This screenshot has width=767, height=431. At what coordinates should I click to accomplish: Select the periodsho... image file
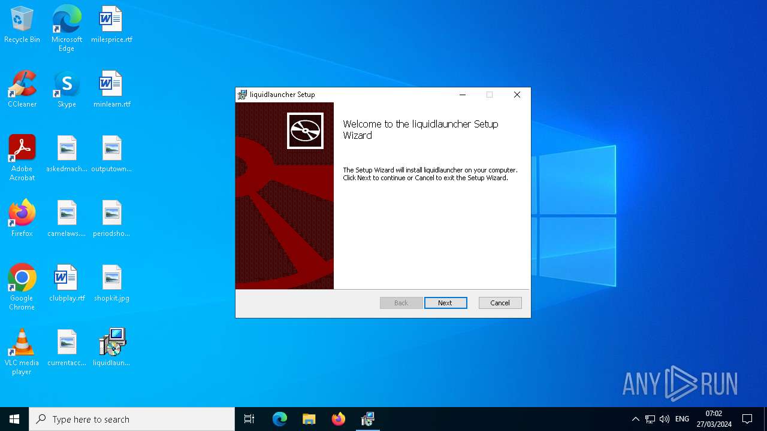(x=111, y=219)
